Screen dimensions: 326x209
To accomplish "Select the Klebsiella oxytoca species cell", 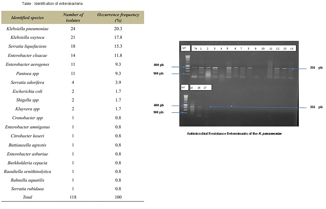I will click(27, 38).
